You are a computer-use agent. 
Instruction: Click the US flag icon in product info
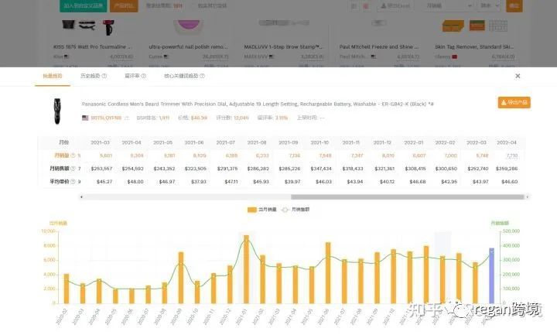pos(85,118)
